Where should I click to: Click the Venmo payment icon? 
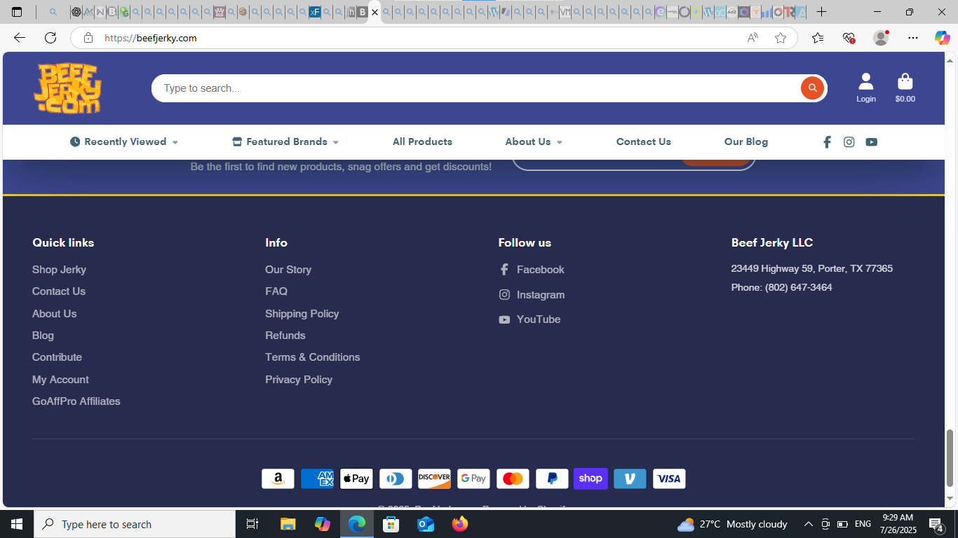point(630,478)
